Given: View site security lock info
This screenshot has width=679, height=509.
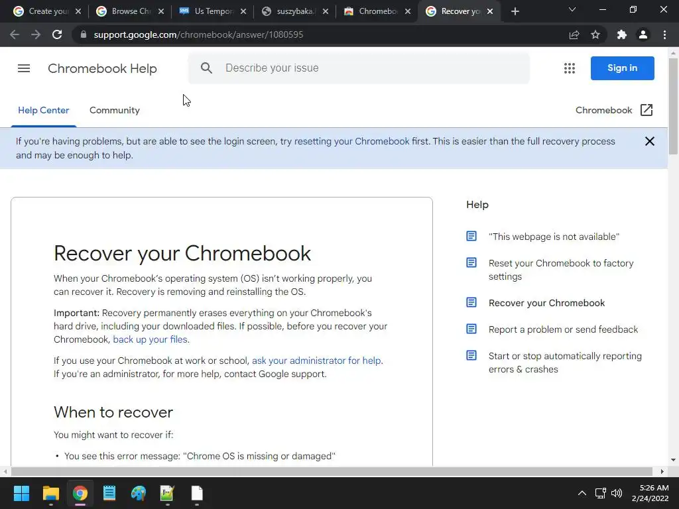Looking at the screenshot, I should [x=84, y=34].
